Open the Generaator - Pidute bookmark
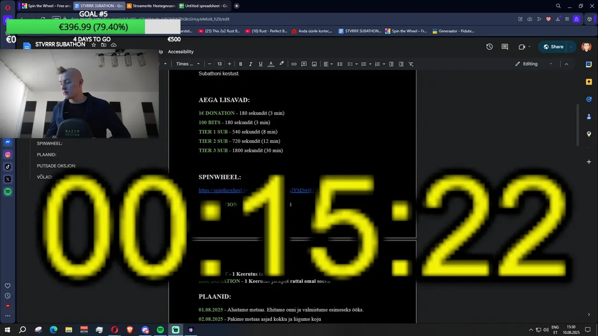 453,31
